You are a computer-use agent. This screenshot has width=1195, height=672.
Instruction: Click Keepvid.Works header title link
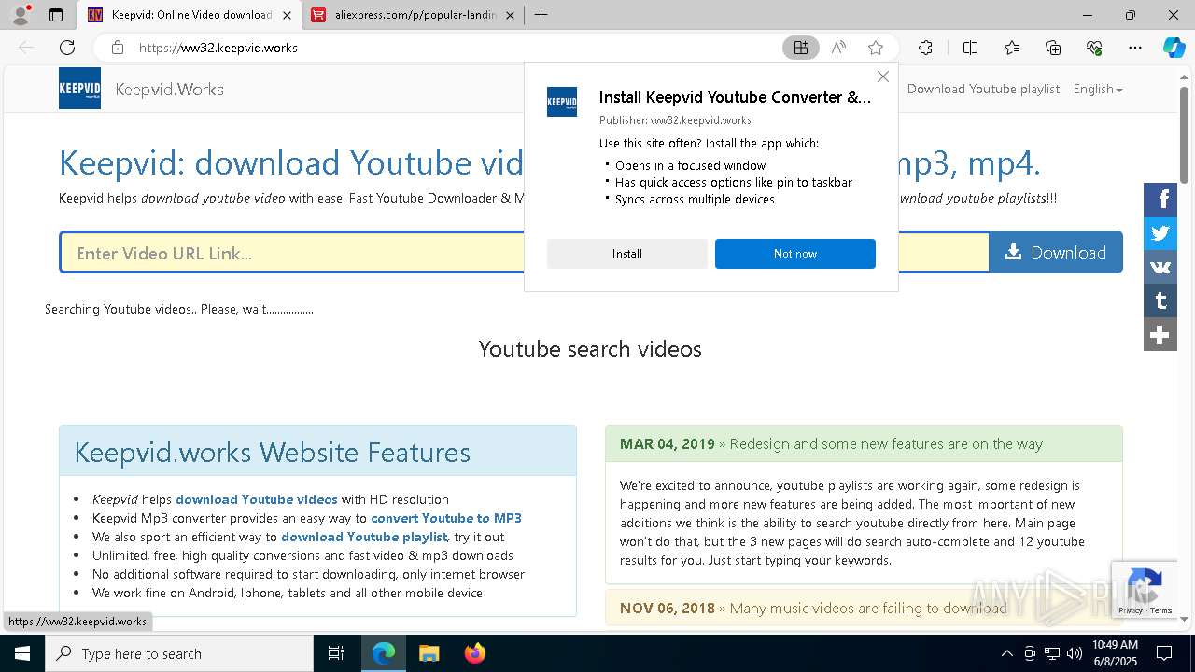170,90
